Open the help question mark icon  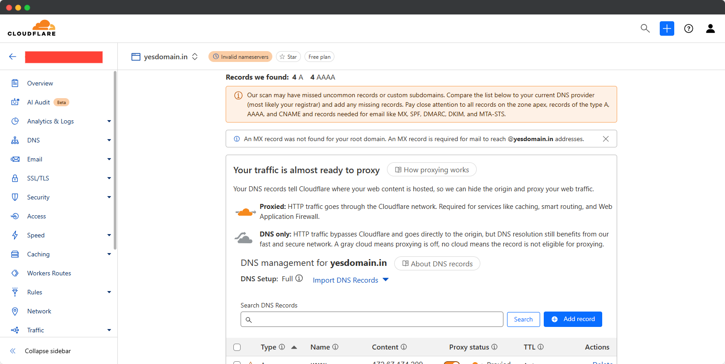[689, 28]
